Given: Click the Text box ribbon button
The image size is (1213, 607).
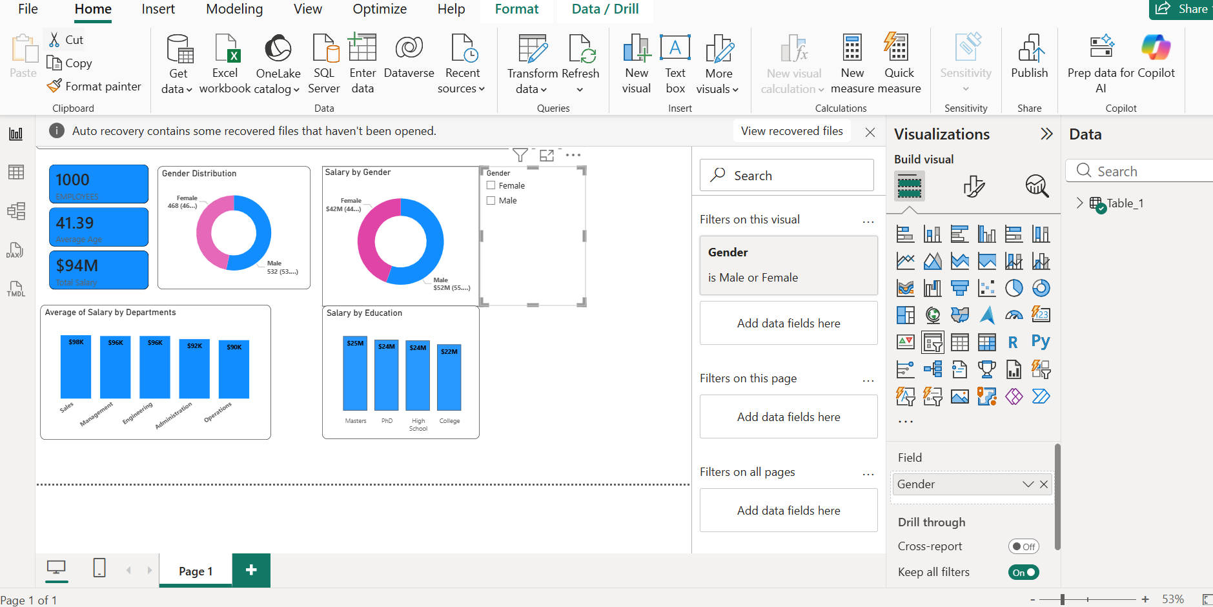Looking at the screenshot, I should pos(675,65).
